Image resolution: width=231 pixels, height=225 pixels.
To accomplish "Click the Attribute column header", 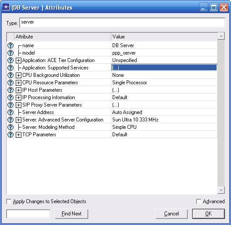I will click(62, 37).
